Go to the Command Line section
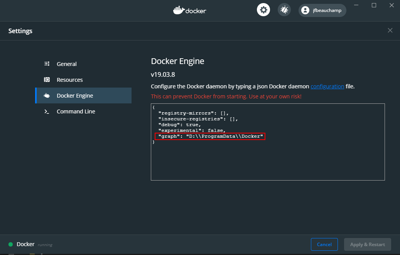Viewport: 400px width, 255px height. (76, 111)
